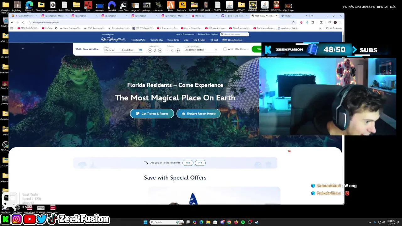Open Tickets & Parks menu
The image size is (402, 226).
[x=138, y=40]
